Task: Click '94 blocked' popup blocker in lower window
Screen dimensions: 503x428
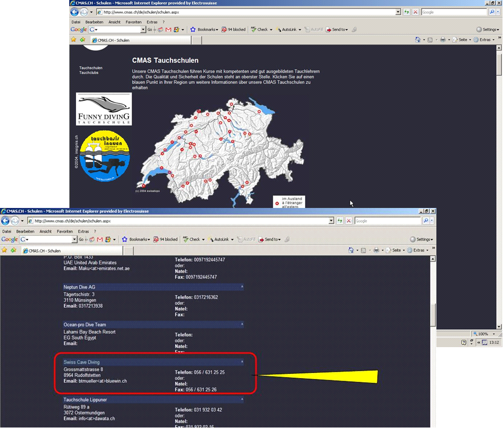Action: [x=166, y=239]
